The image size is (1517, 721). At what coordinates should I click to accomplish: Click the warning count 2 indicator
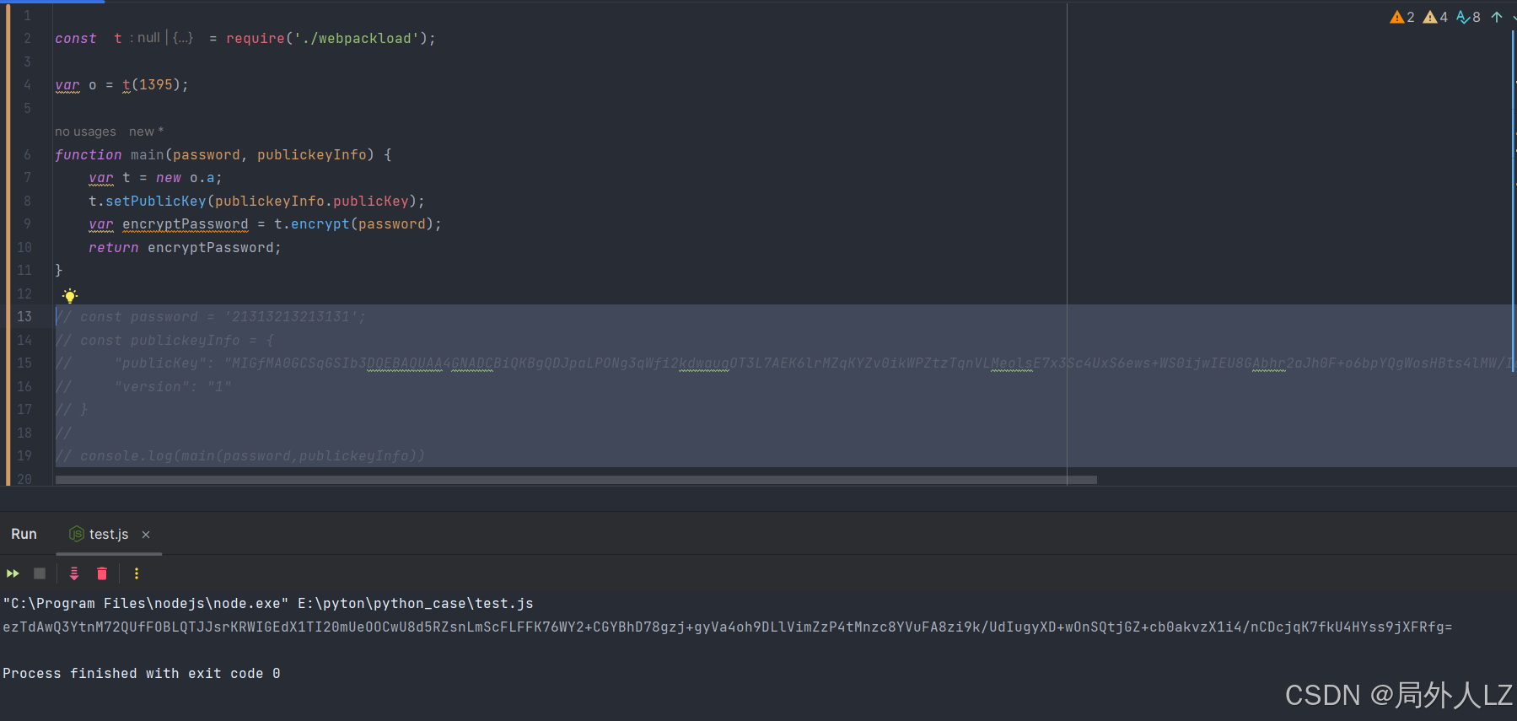pyautogui.click(x=1402, y=17)
